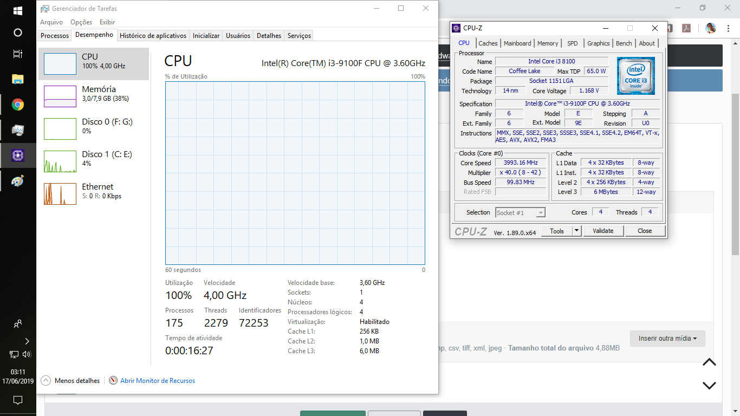
Task: Open the Adobe Acrobat extension in Chrome
Action: (685, 28)
